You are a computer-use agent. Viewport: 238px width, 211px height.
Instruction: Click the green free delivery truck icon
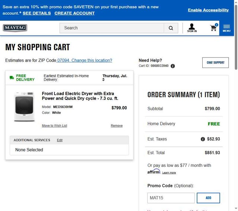pyautogui.click(x=12, y=78)
